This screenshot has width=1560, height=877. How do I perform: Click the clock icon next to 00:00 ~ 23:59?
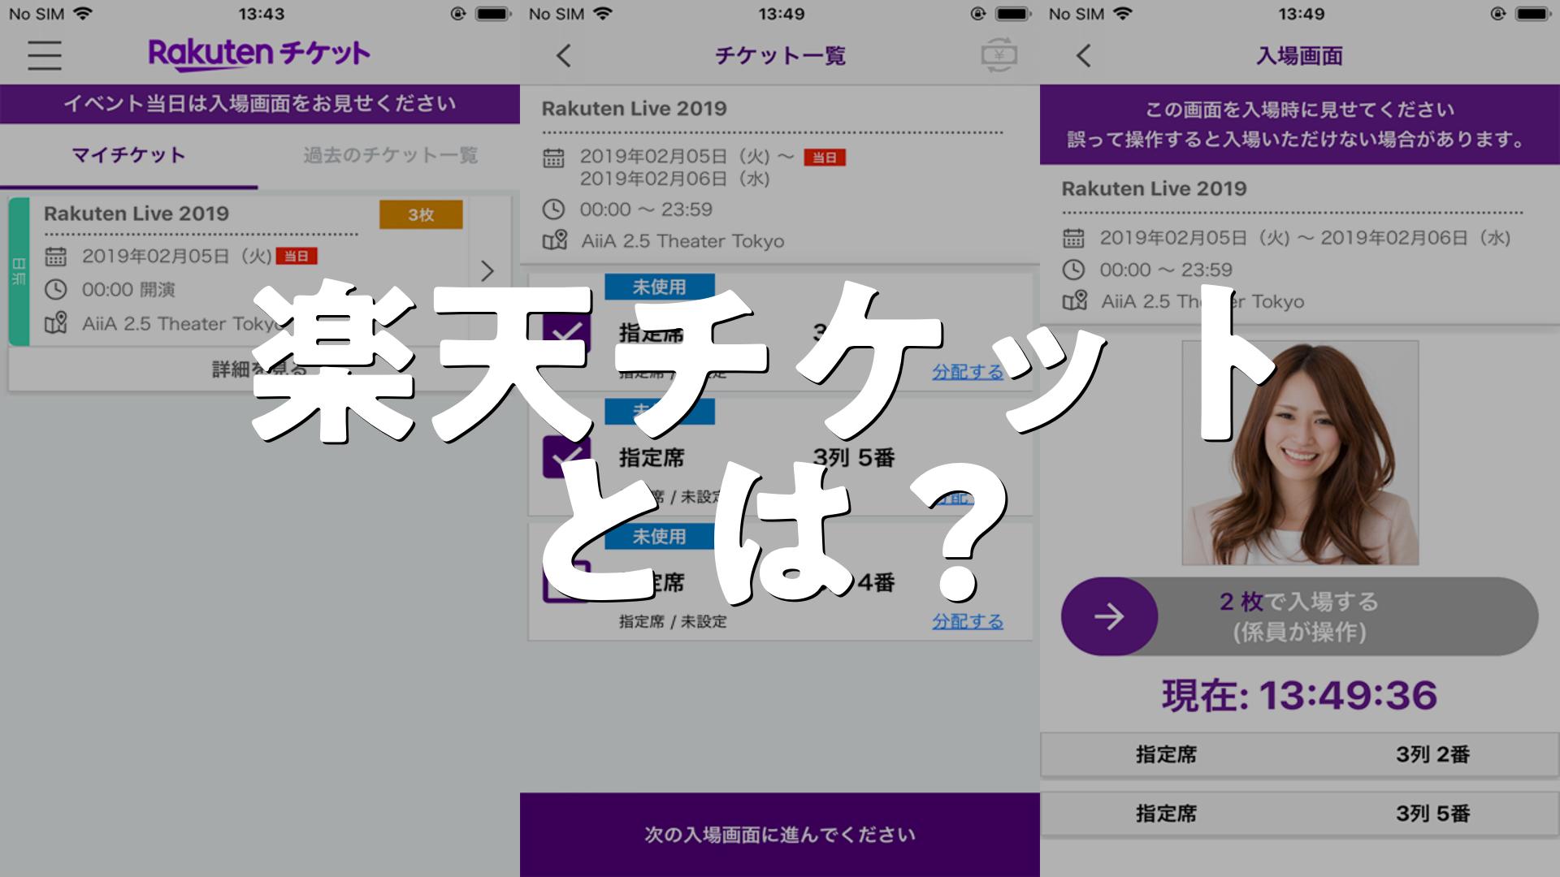click(x=553, y=210)
